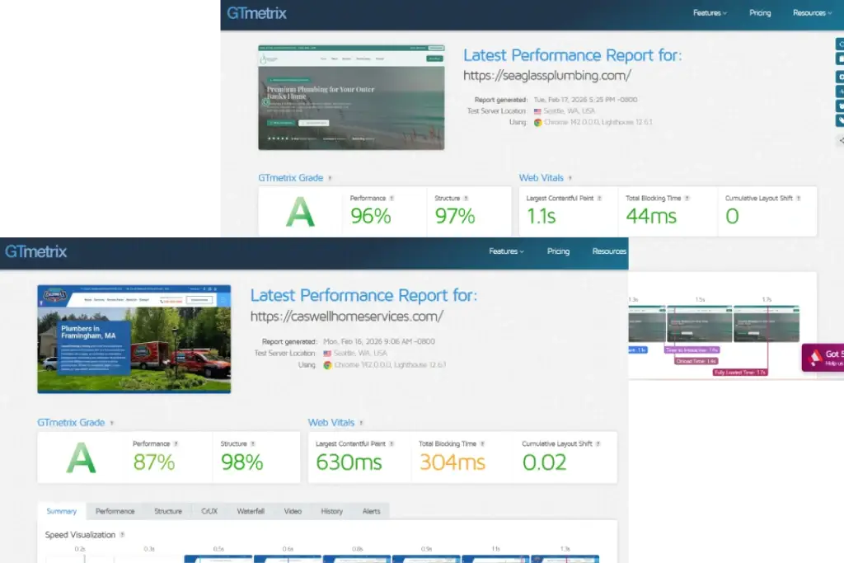Screen dimensions: 844x563
Task: Click the help icon next to 97% Structure
Action: coord(466,199)
